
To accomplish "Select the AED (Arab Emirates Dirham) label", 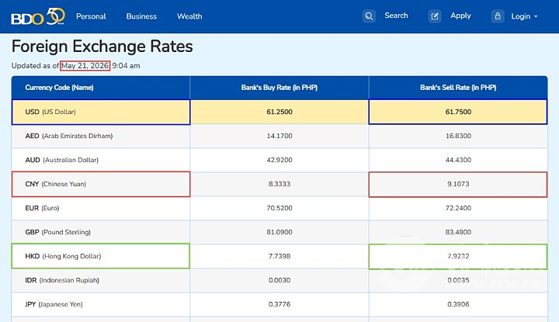I will point(69,136).
